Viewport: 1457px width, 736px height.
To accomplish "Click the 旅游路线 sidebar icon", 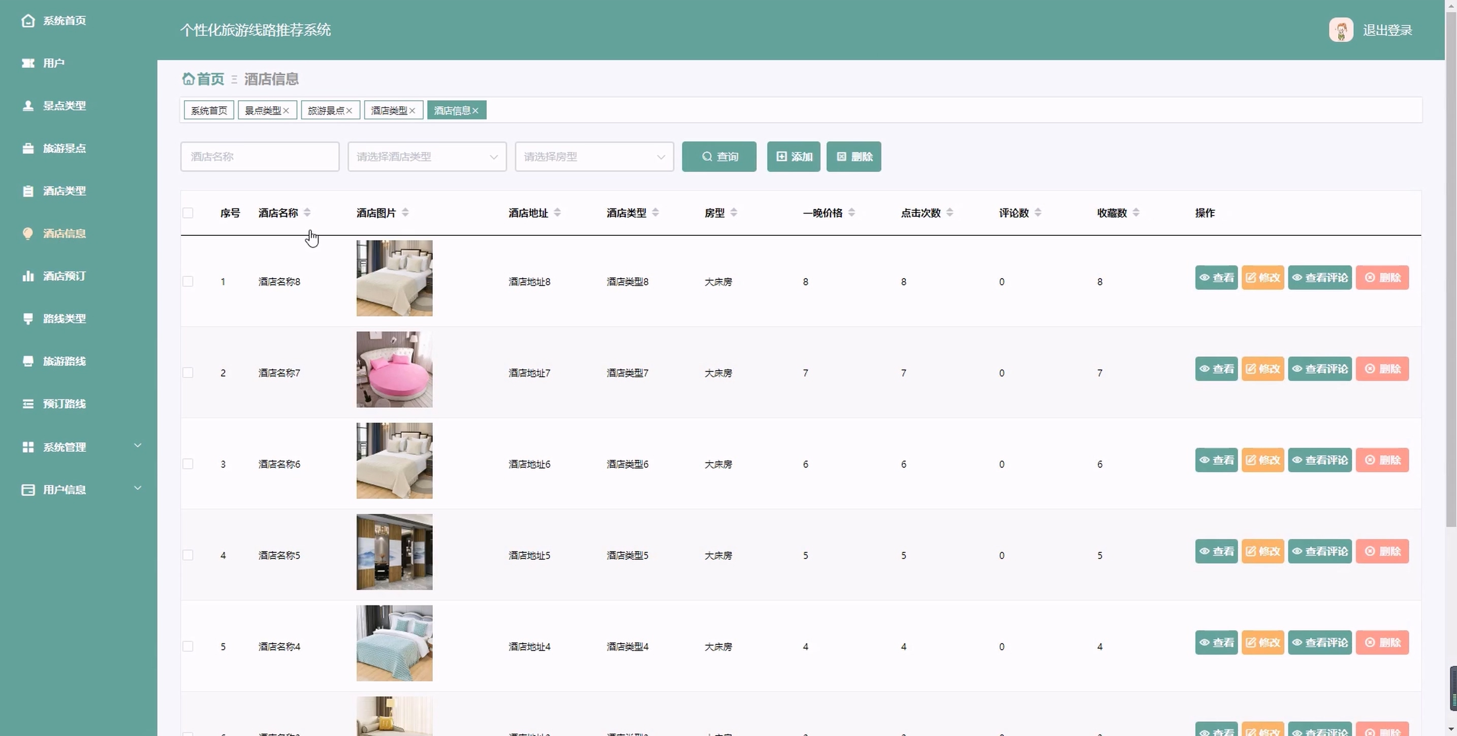I will (x=28, y=361).
